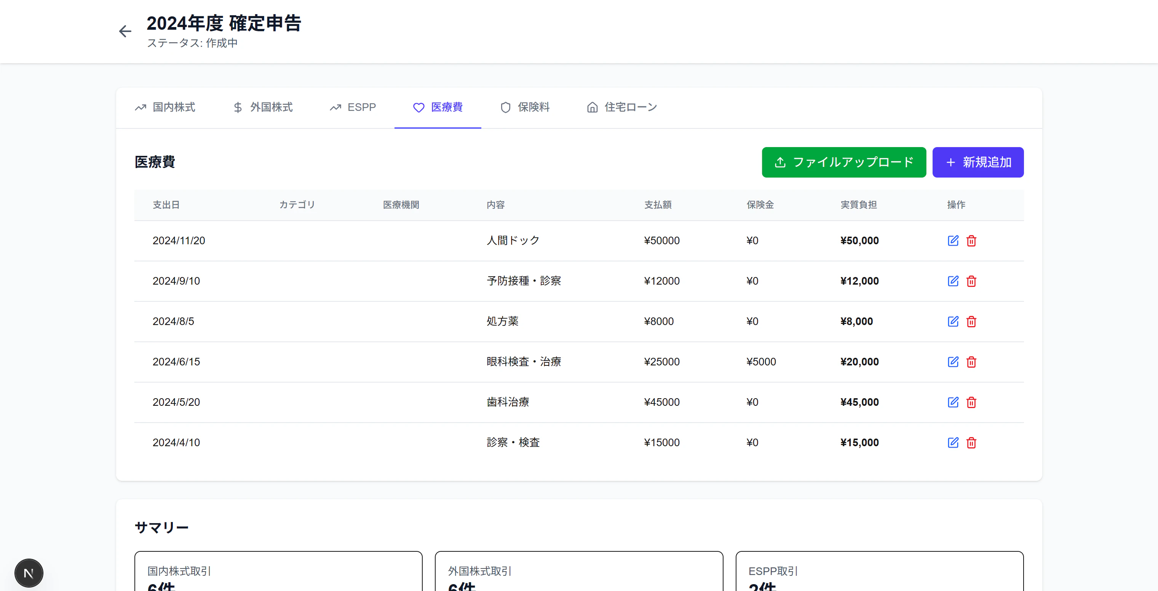The width and height of the screenshot is (1158, 591).
Task: Click the 保険金 column header
Action: (760, 205)
